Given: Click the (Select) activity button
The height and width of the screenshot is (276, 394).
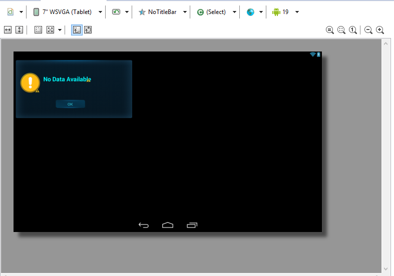Looking at the screenshot, I should point(211,12).
